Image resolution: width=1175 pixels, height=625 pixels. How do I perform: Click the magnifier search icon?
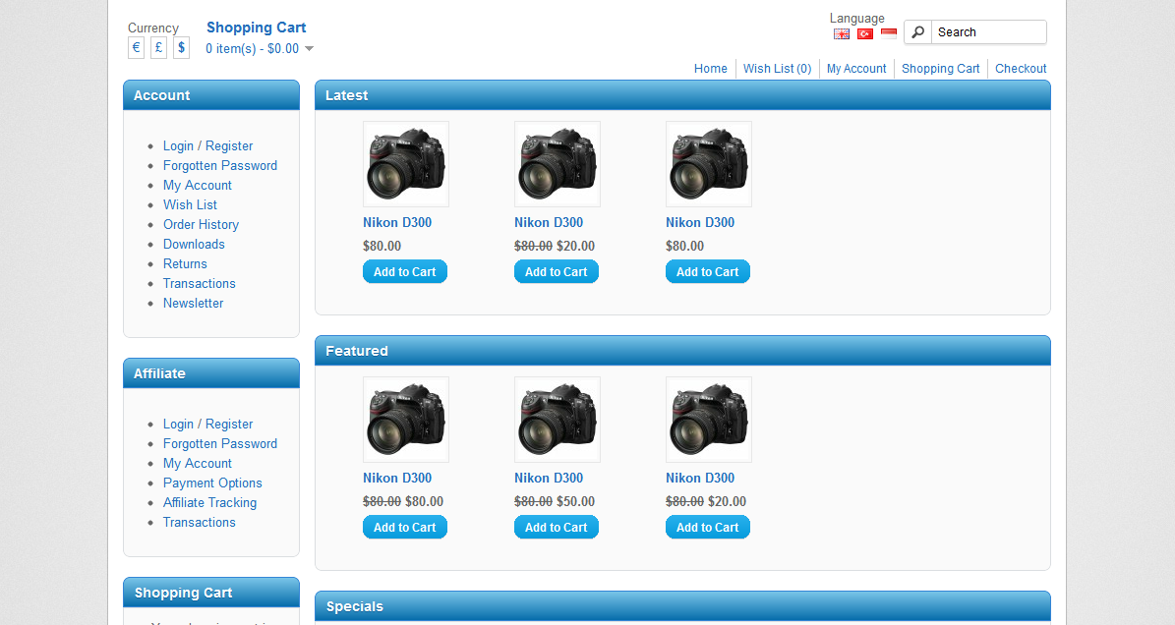point(918,32)
